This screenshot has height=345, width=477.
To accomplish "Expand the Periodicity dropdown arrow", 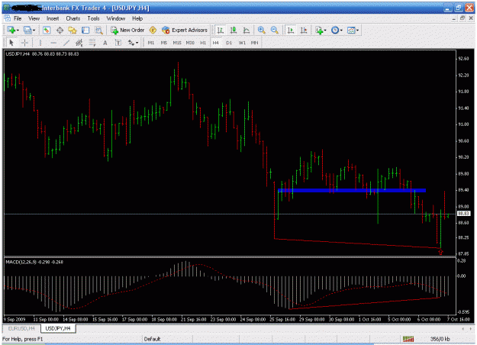I will 341,31.
